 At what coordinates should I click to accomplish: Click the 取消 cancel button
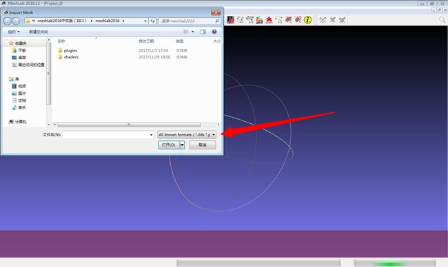[202, 145]
